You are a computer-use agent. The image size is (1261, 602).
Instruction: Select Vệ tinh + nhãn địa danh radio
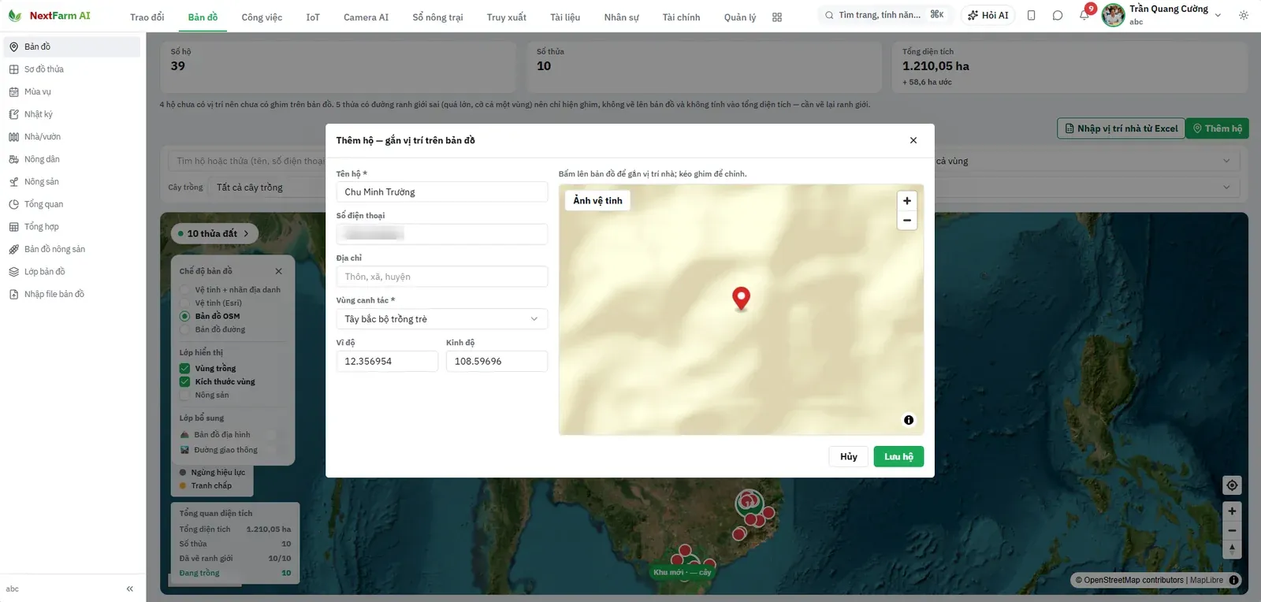click(x=184, y=290)
